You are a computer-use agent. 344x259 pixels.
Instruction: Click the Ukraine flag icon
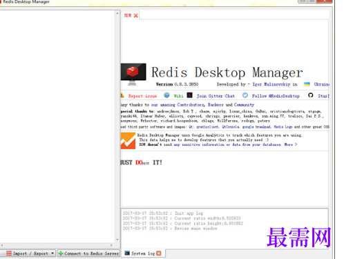(x=307, y=84)
